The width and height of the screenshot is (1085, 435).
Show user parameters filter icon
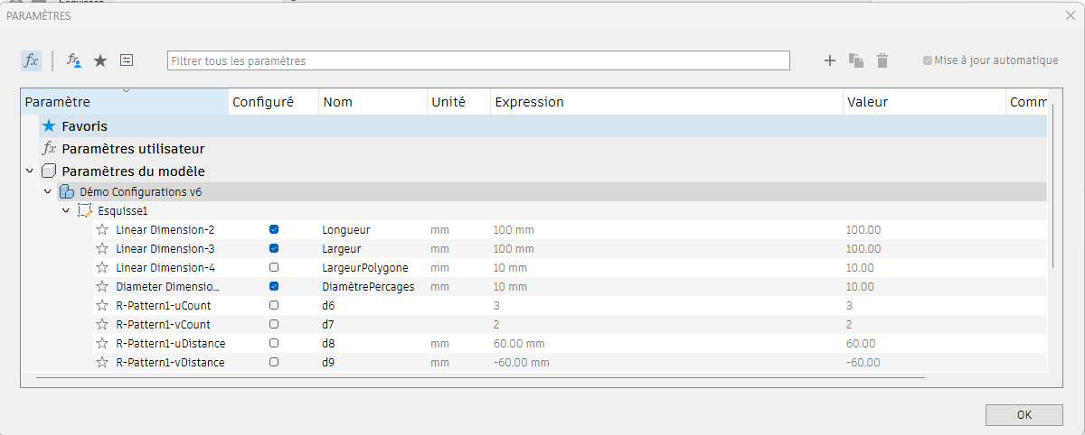[74, 60]
